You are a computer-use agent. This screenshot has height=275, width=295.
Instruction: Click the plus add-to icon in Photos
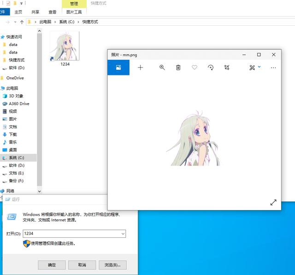point(140,68)
